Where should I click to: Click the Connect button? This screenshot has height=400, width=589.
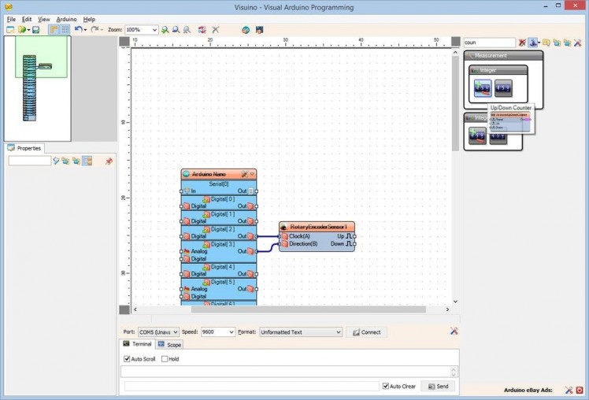pos(366,332)
